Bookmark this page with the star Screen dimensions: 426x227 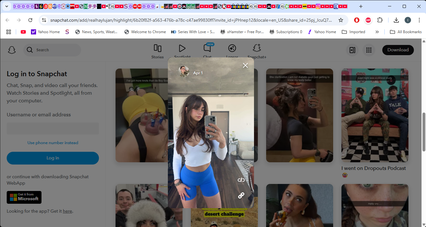coord(341,20)
